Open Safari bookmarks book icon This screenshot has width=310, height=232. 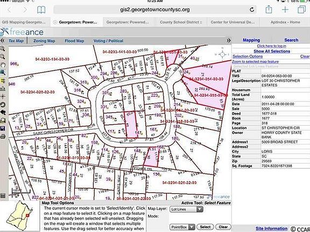point(41,10)
